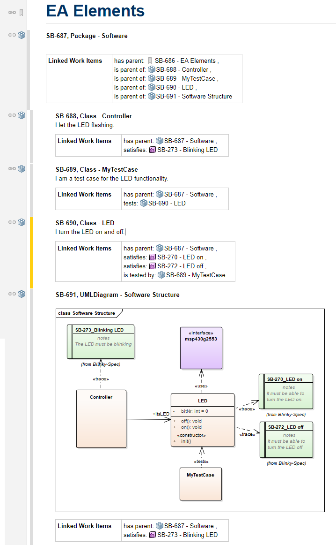Click the bookmark icon beside EA Elements heading
The width and height of the screenshot is (336, 545).
21,13
